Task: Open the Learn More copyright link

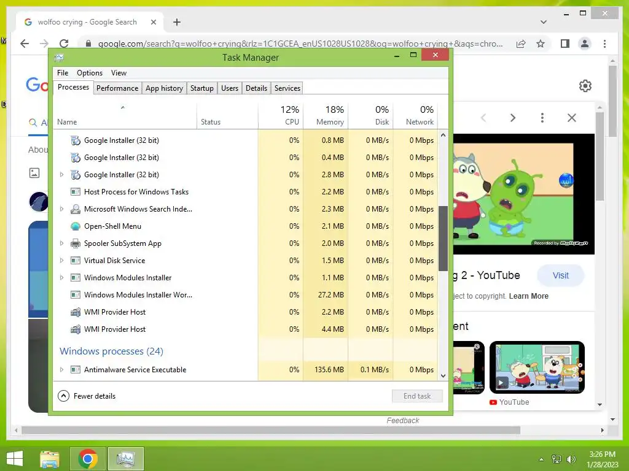Action: coord(528,296)
